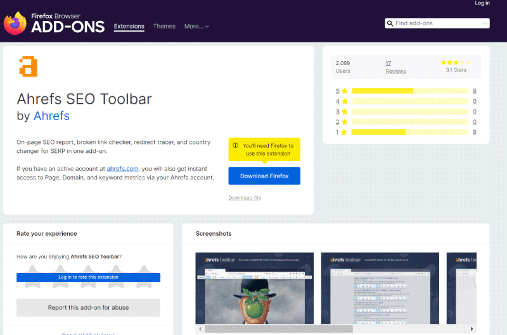Open the ahrefs.com link
Screen dimensions: 507x335
click(122, 169)
